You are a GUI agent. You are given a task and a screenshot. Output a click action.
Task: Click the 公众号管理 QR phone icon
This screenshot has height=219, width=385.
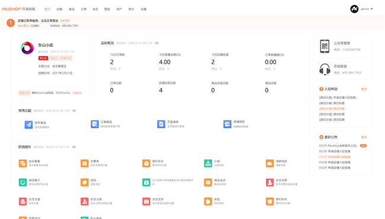(x=325, y=46)
